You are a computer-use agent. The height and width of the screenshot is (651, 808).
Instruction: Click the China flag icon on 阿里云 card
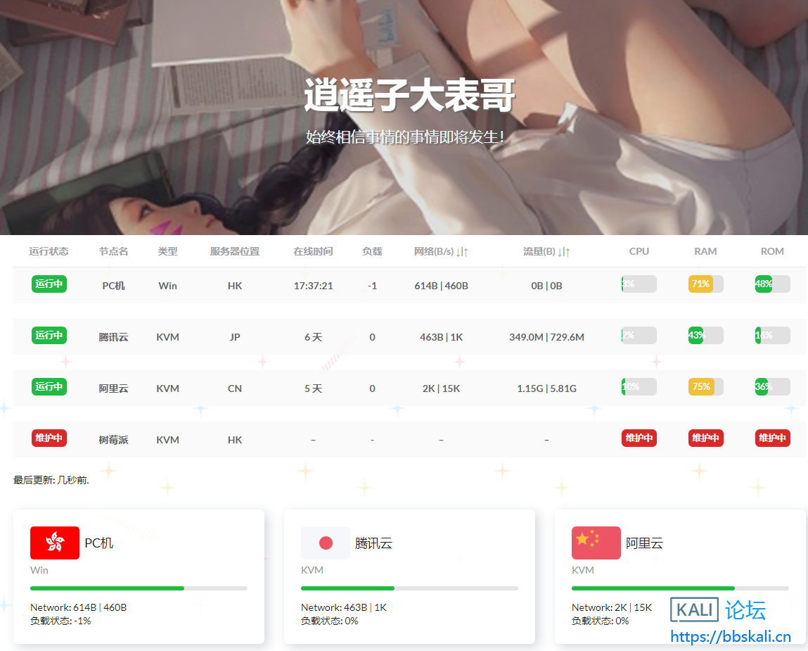(596, 543)
